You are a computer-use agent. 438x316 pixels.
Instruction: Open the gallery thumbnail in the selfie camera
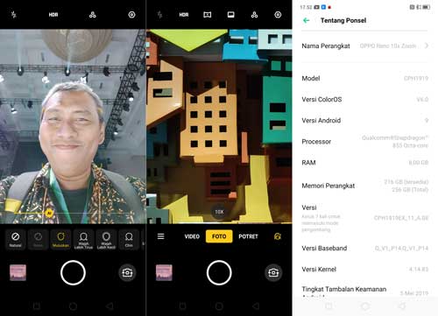coord(18,272)
